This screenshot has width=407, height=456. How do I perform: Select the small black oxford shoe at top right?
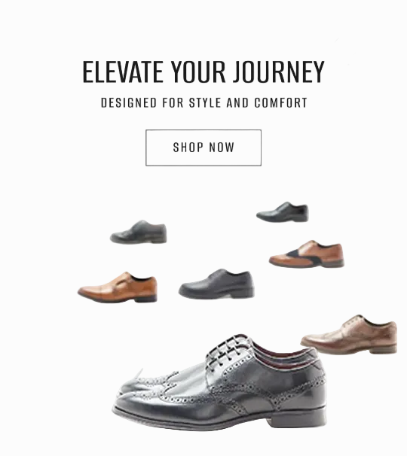[x=283, y=212]
